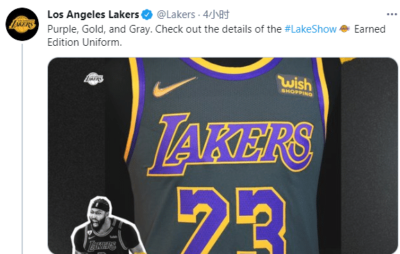The width and height of the screenshot is (400, 254).
Task: Open the #LakeShow hashtag link
Action: pos(310,29)
